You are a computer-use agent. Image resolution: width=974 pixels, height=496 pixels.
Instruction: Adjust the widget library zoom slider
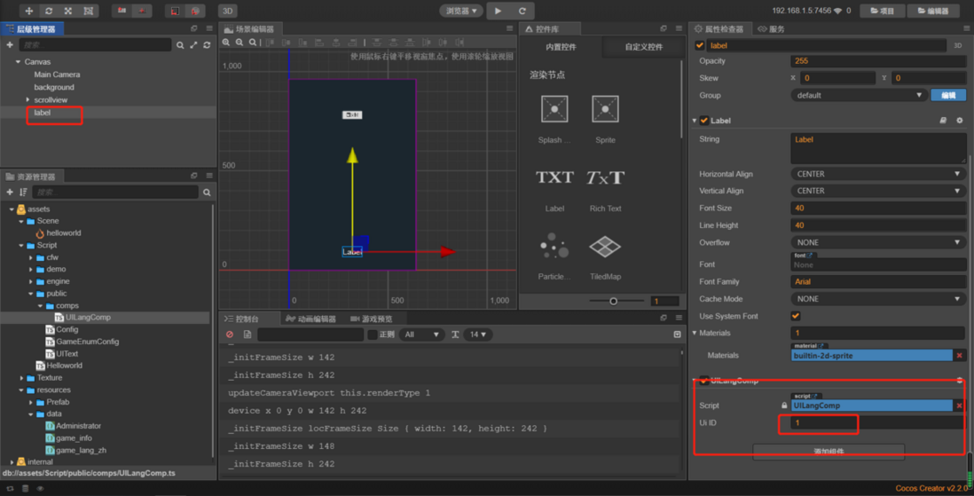[614, 302]
